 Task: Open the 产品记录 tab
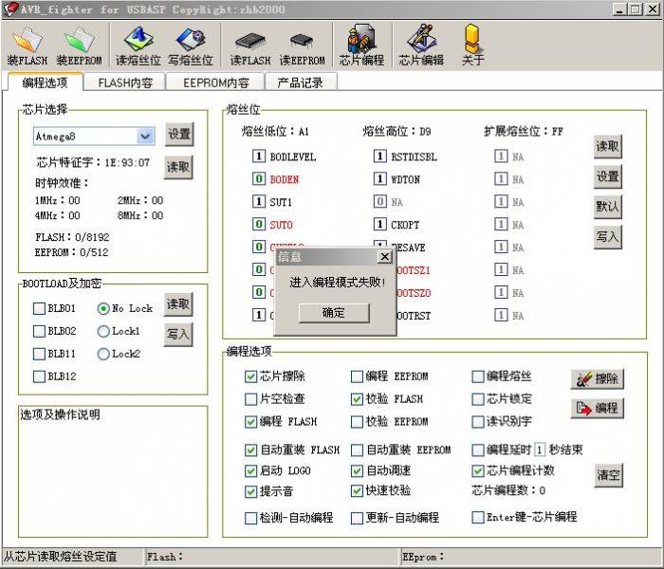click(301, 83)
